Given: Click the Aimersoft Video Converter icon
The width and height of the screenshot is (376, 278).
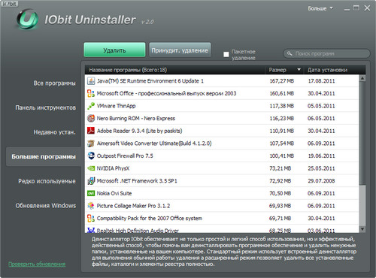Looking at the screenshot, I should click(x=91, y=144).
